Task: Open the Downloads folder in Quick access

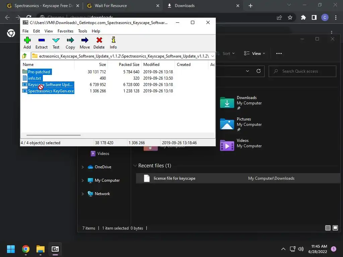Action: click(x=241, y=103)
